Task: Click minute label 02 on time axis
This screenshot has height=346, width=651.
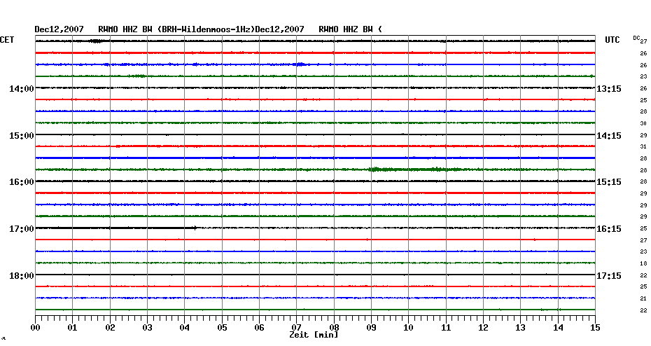Action: (110, 328)
